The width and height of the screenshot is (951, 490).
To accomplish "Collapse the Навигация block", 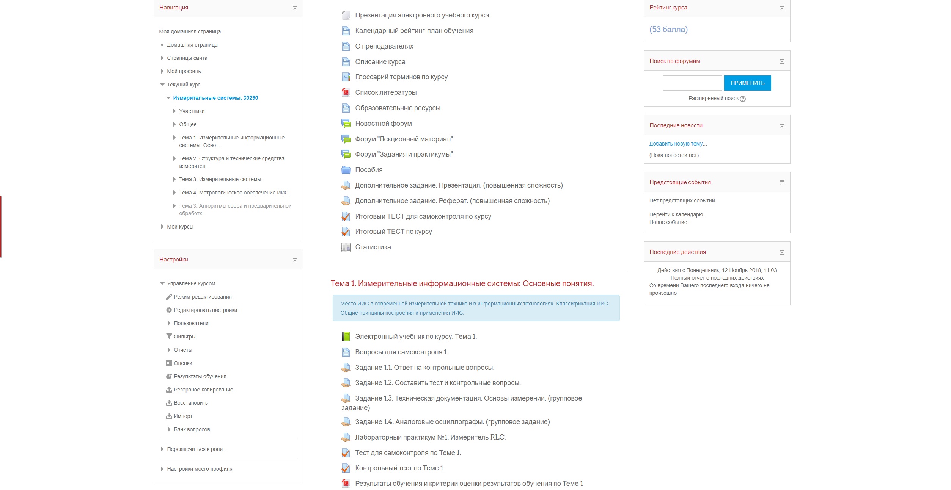I will tap(295, 8).
